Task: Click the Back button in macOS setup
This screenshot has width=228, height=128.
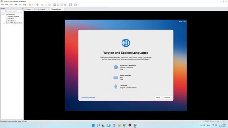Action: [158, 97]
